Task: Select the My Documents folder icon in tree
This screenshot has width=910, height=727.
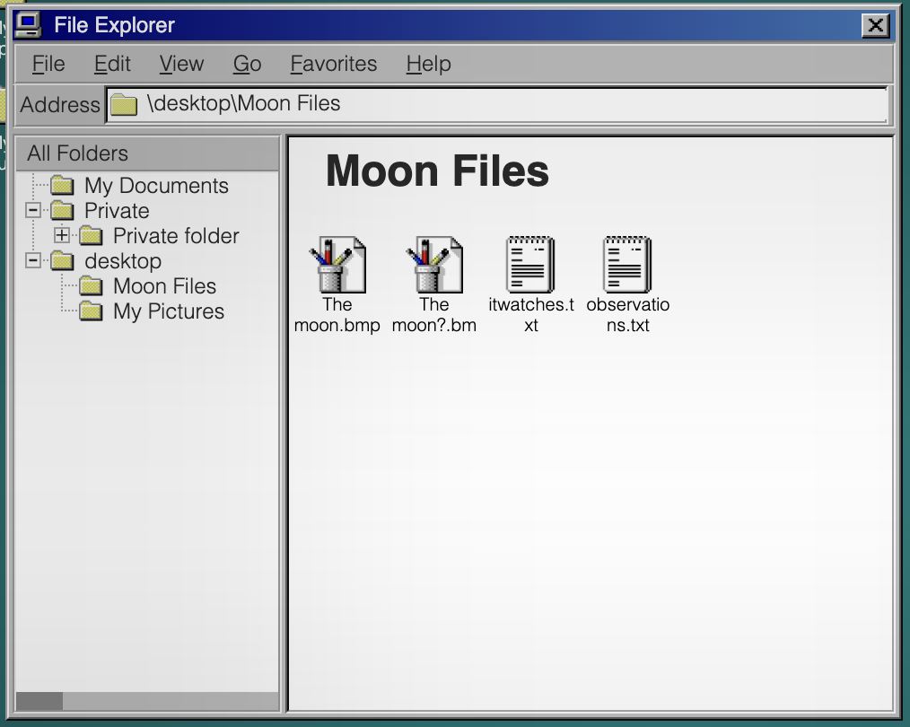Action: [62, 186]
